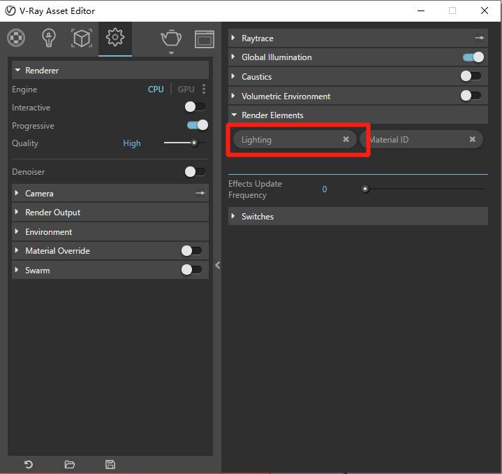Collapse the right advanced panel arrow

[x=218, y=266]
